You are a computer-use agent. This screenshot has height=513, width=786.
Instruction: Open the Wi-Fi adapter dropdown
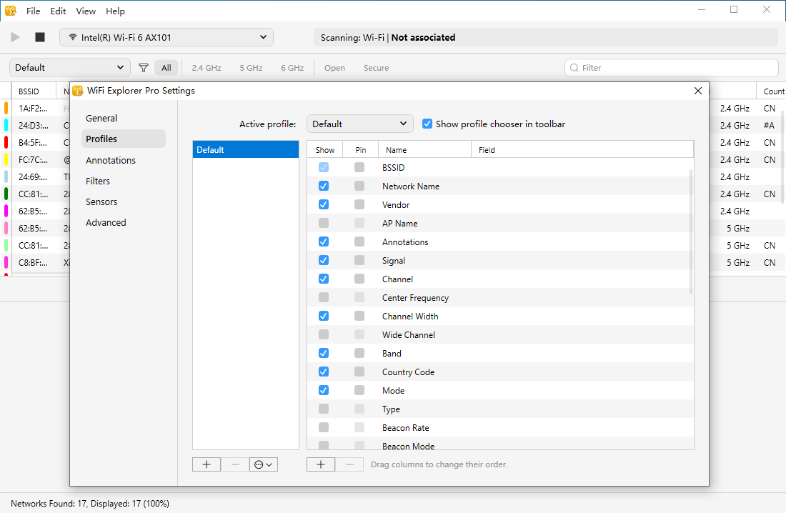click(166, 37)
